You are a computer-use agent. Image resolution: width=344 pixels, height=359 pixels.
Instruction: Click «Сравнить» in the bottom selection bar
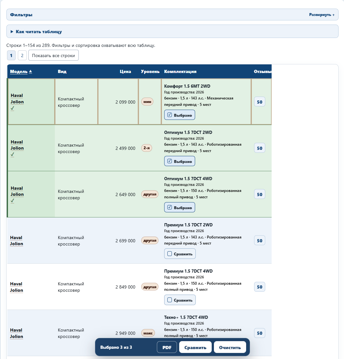[195, 347]
